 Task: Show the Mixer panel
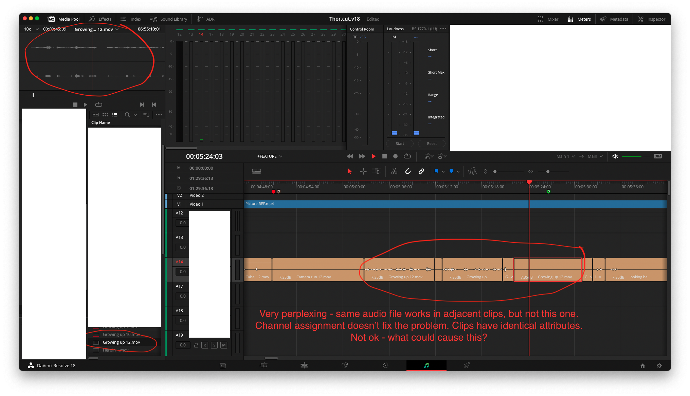click(548, 19)
